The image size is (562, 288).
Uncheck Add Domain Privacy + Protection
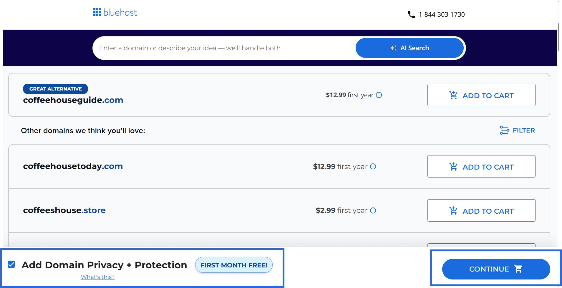[x=11, y=264]
